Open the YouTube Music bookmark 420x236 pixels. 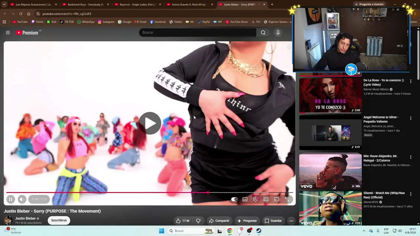click(237, 22)
